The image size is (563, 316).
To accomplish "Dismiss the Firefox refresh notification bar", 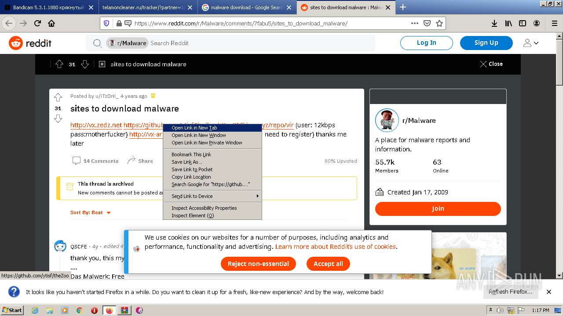I will tap(548, 292).
